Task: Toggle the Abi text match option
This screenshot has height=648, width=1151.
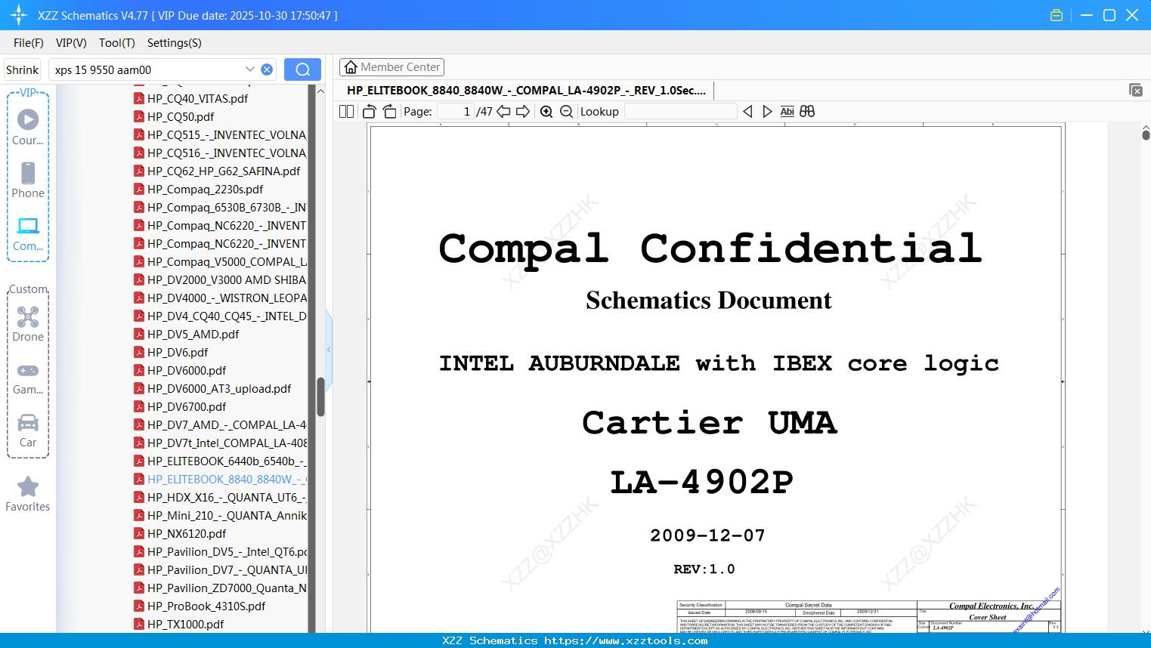Action: (x=787, y=111)
